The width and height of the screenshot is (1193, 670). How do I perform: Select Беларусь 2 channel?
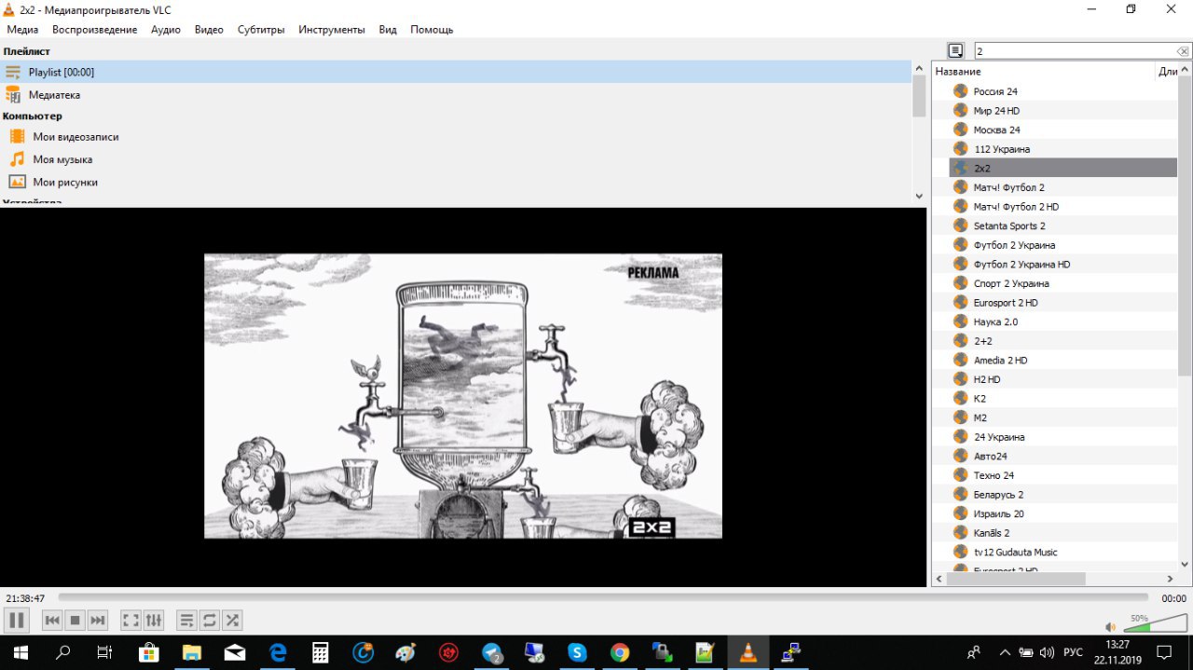(x=998, y=495)
